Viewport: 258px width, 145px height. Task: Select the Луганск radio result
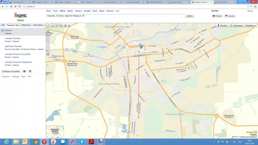pyautogui.click(x=3, y=30)
